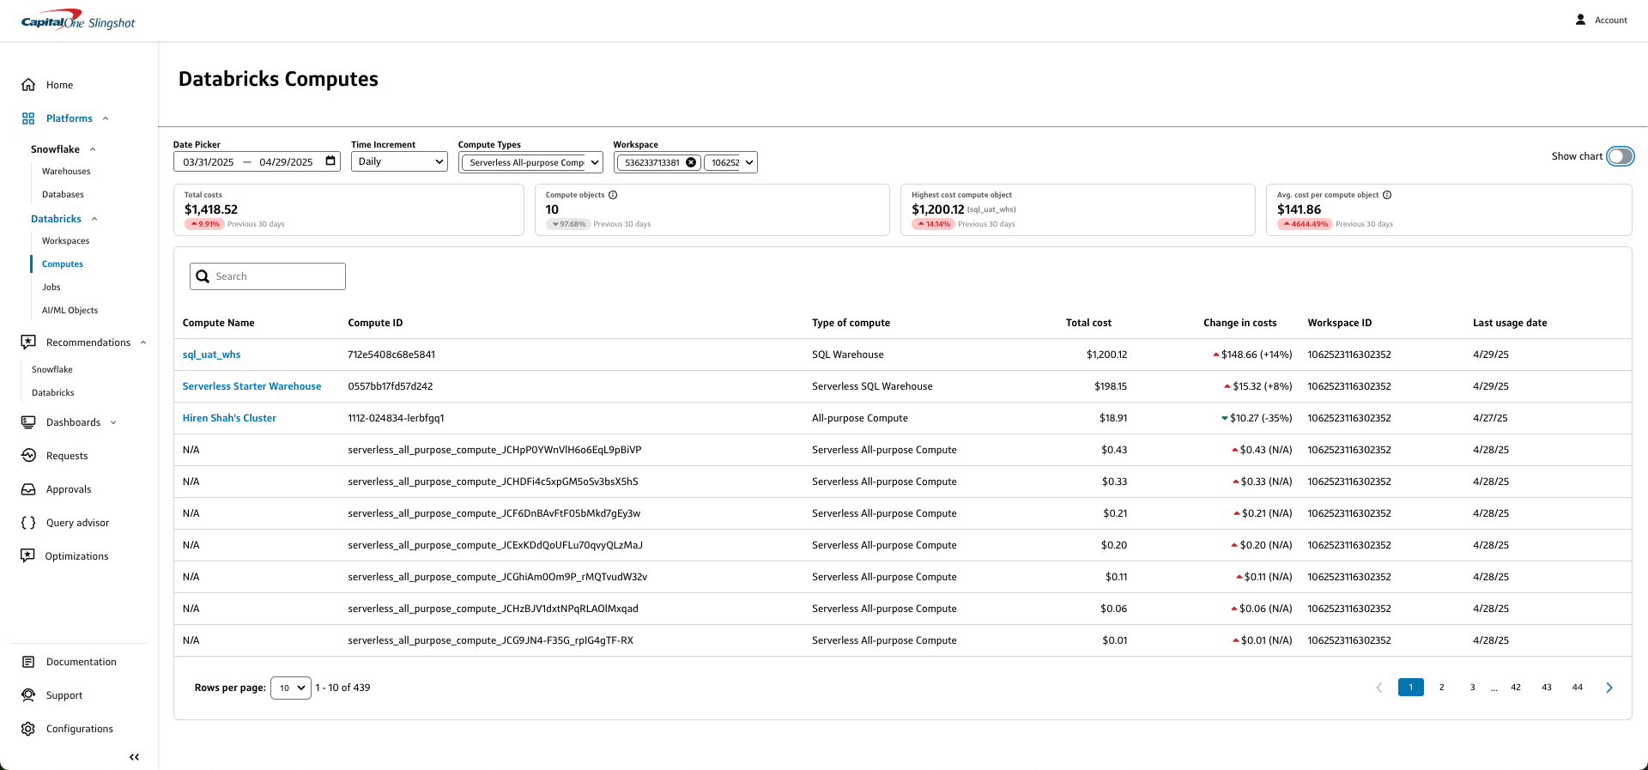Viewport: 1648px width, 770px height.
Task: Collapse the Snowflake section chevron
Action: (x=93, y=149)
